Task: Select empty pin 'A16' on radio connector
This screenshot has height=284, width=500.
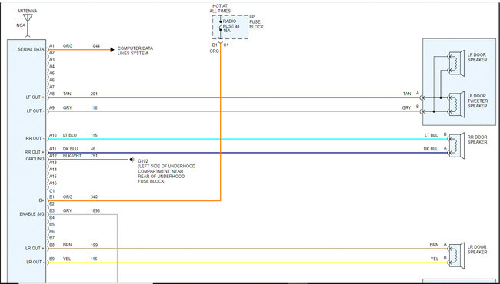Action: pyautogui.click(x=52, y=183)
